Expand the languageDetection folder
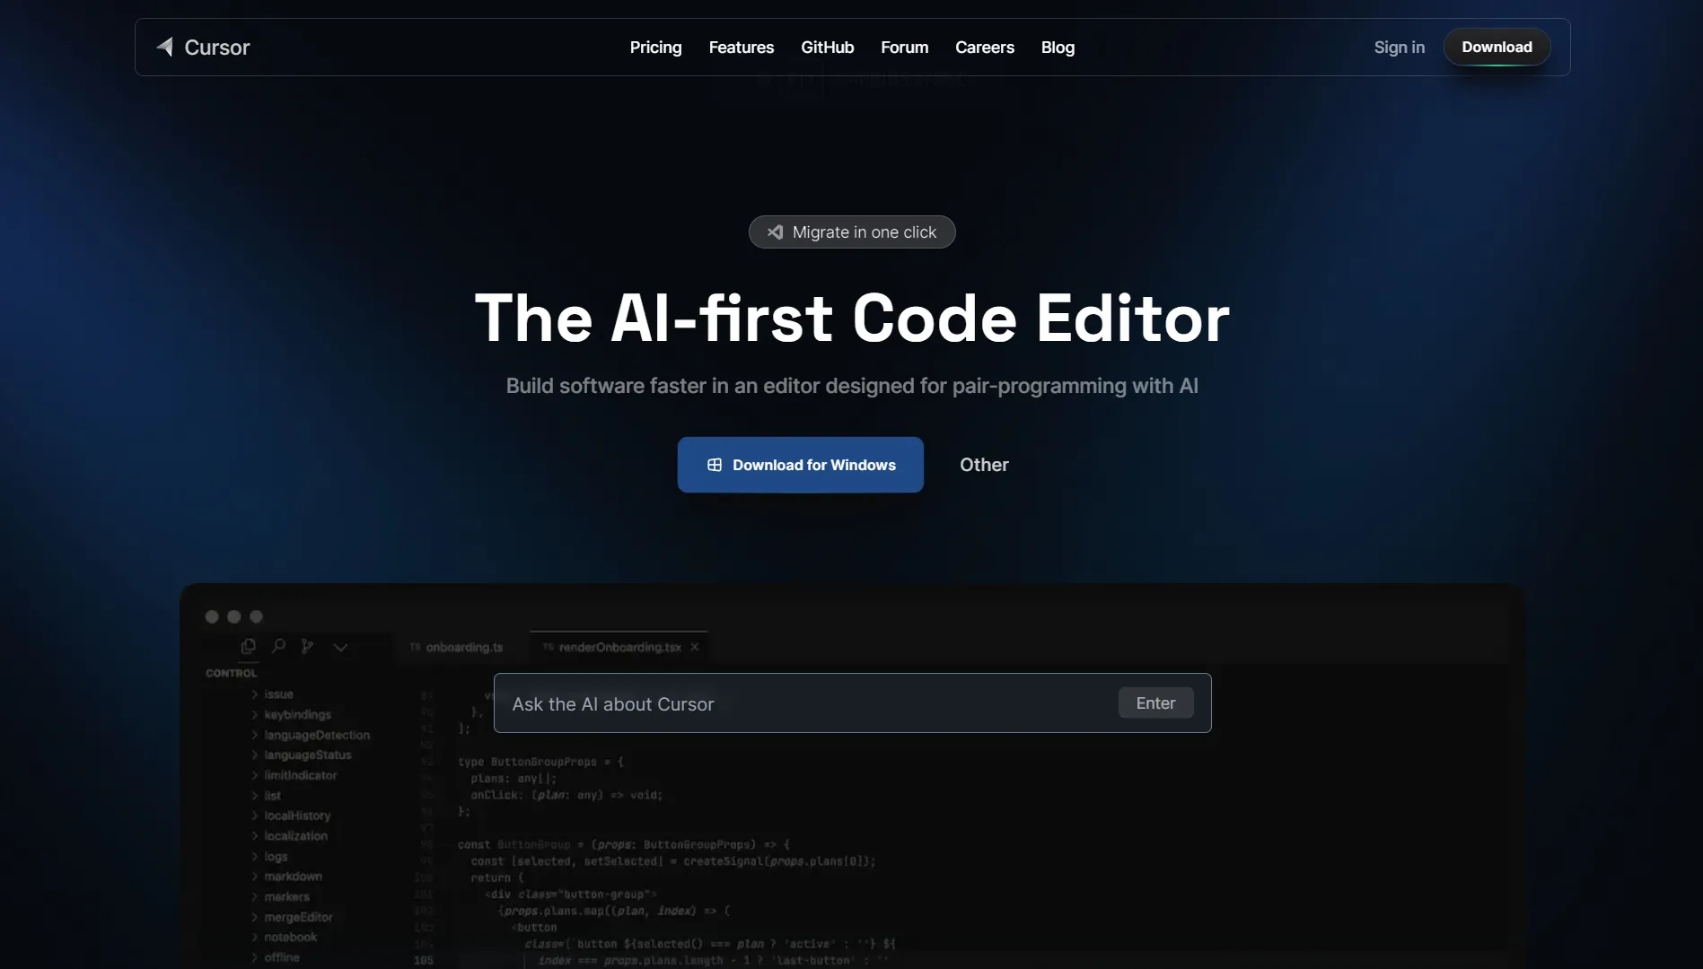 pos(310,735)
